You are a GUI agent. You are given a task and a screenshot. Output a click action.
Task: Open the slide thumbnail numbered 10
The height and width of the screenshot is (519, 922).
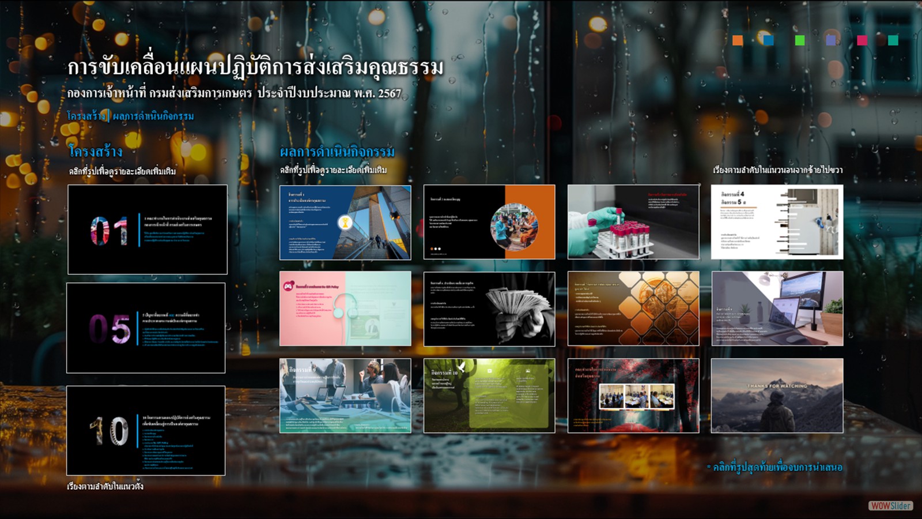click(146, 430)
